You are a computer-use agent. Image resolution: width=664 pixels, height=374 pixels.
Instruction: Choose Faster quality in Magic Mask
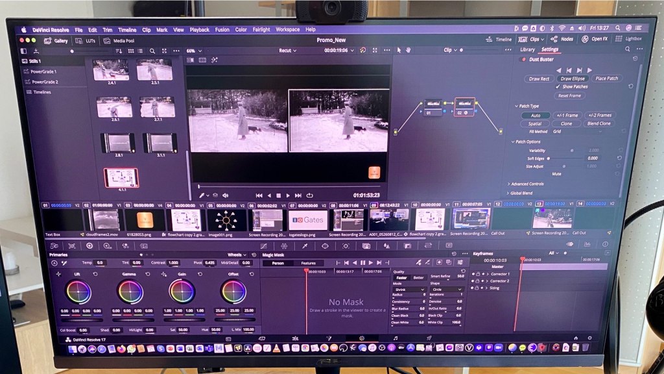401,278
